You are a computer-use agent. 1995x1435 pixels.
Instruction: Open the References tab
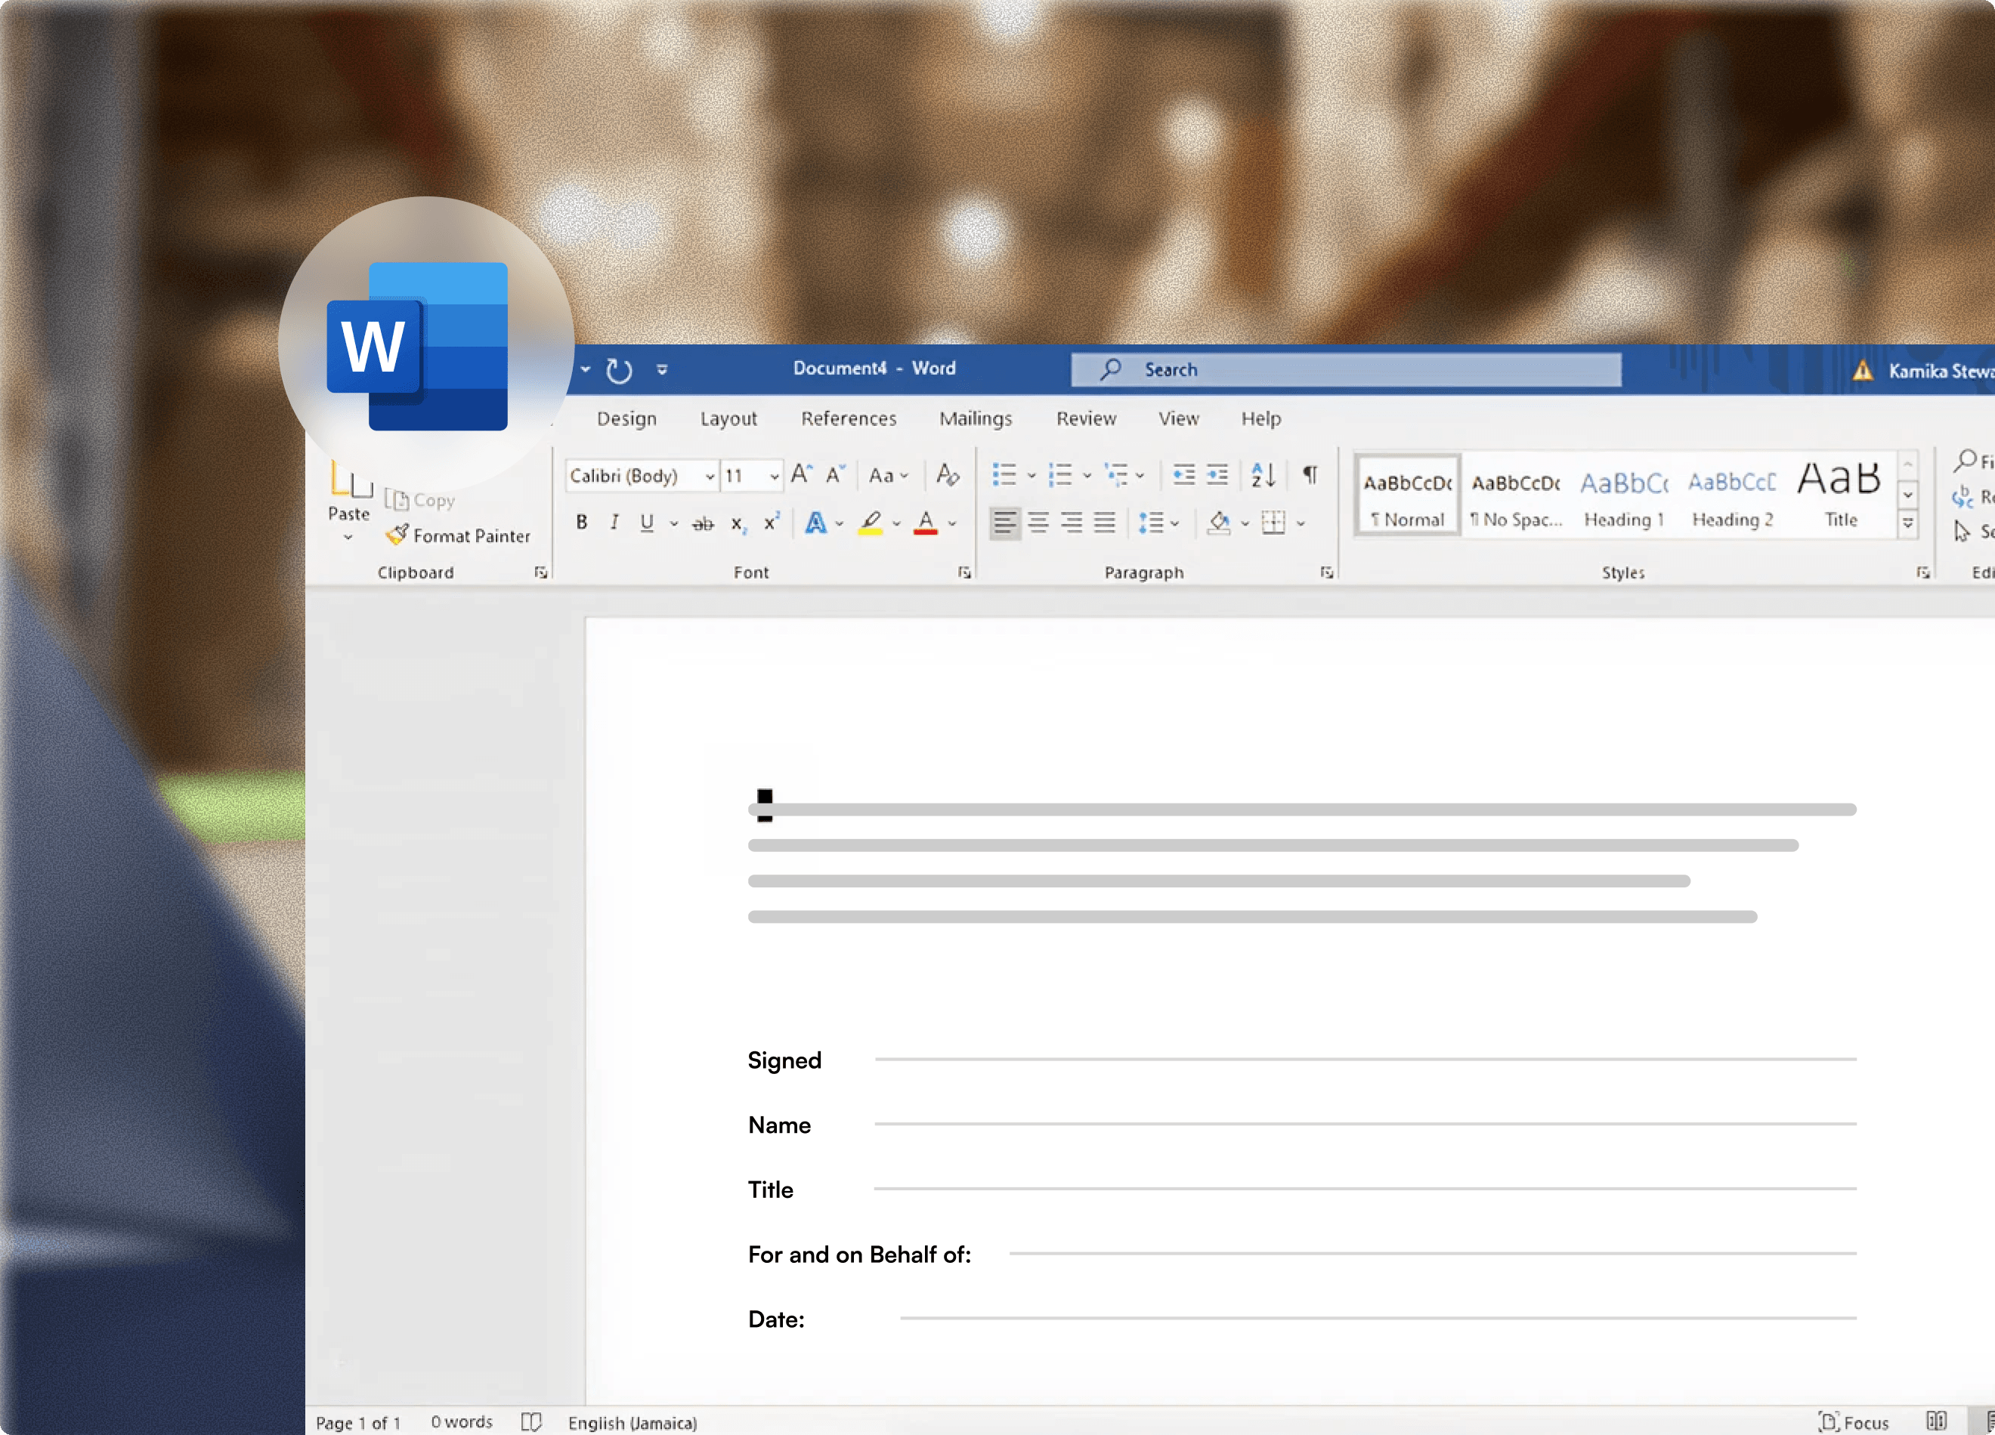coord(849,418)
